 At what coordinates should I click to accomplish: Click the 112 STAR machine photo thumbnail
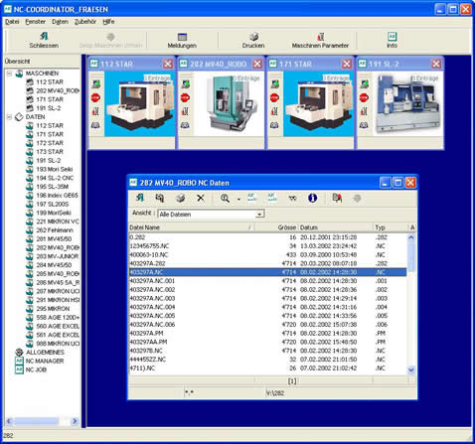(139, 104)
